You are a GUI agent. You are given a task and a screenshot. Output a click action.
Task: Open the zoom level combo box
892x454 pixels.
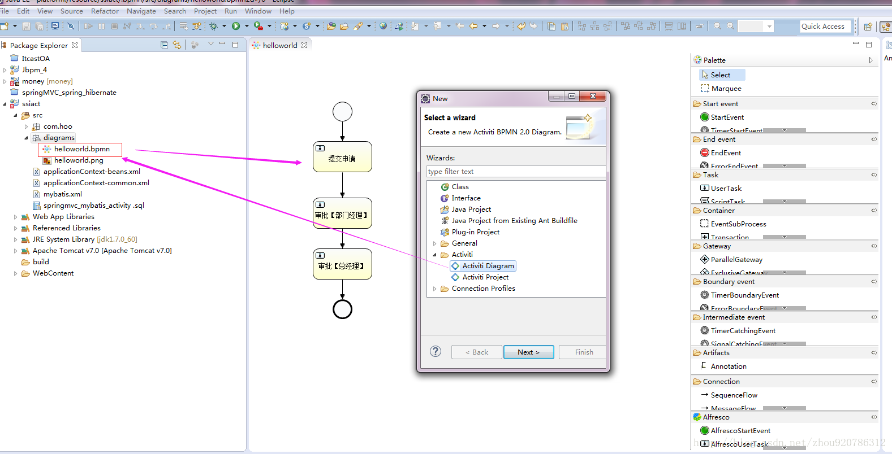(x=756, y=26)
